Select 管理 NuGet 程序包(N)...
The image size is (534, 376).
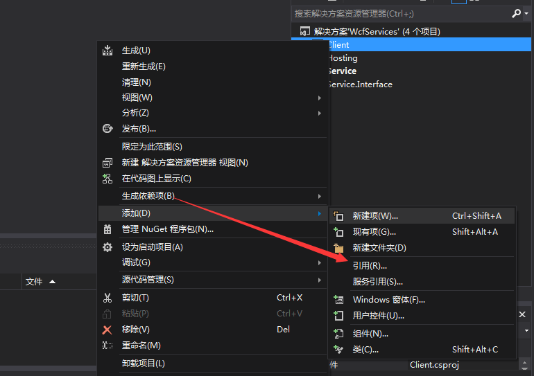(x=212, y=229)
